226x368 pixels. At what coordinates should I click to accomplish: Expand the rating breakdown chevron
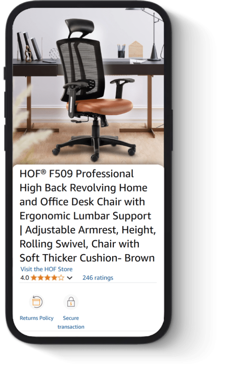click(70, 278)
